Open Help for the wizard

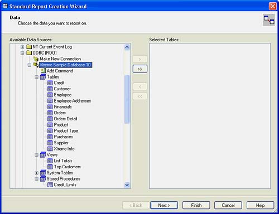260,205
